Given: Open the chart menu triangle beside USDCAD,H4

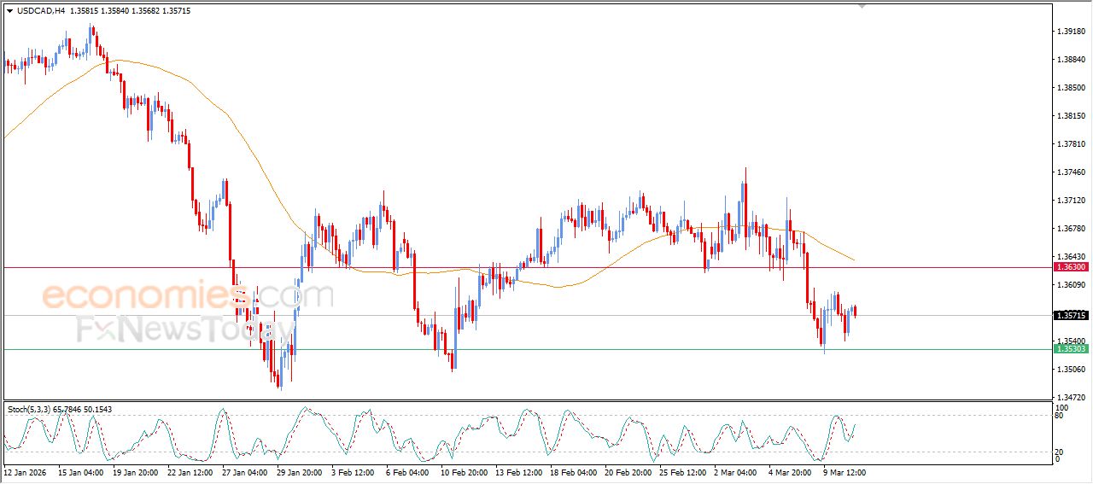Looking at the screenshot, I should [x=9, y=11].
